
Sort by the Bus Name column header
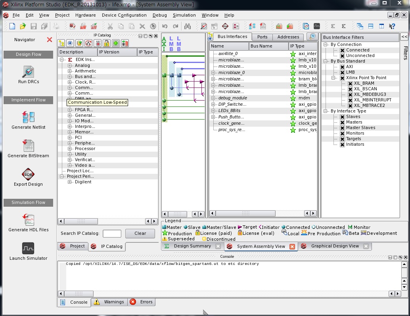coord(268,46)
